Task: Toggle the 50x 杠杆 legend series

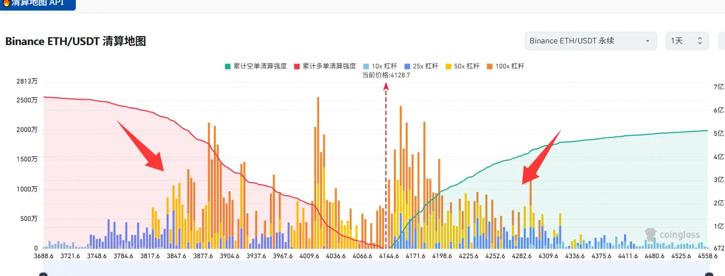Action: click(462, 66)
